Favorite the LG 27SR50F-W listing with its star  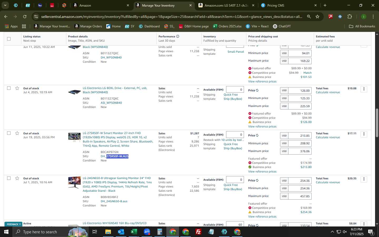coord(17,133)
